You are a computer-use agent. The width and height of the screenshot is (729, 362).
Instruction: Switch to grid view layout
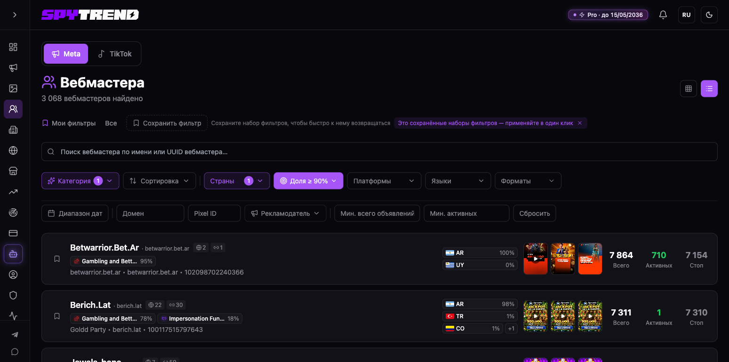point(689,88)
